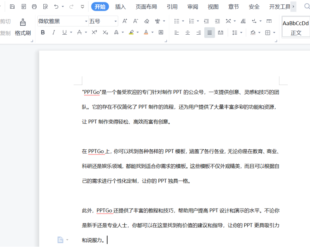This screenshot has width=310, height=247.
Task: Click the Chinese layout icon
Action: (228, 21)
